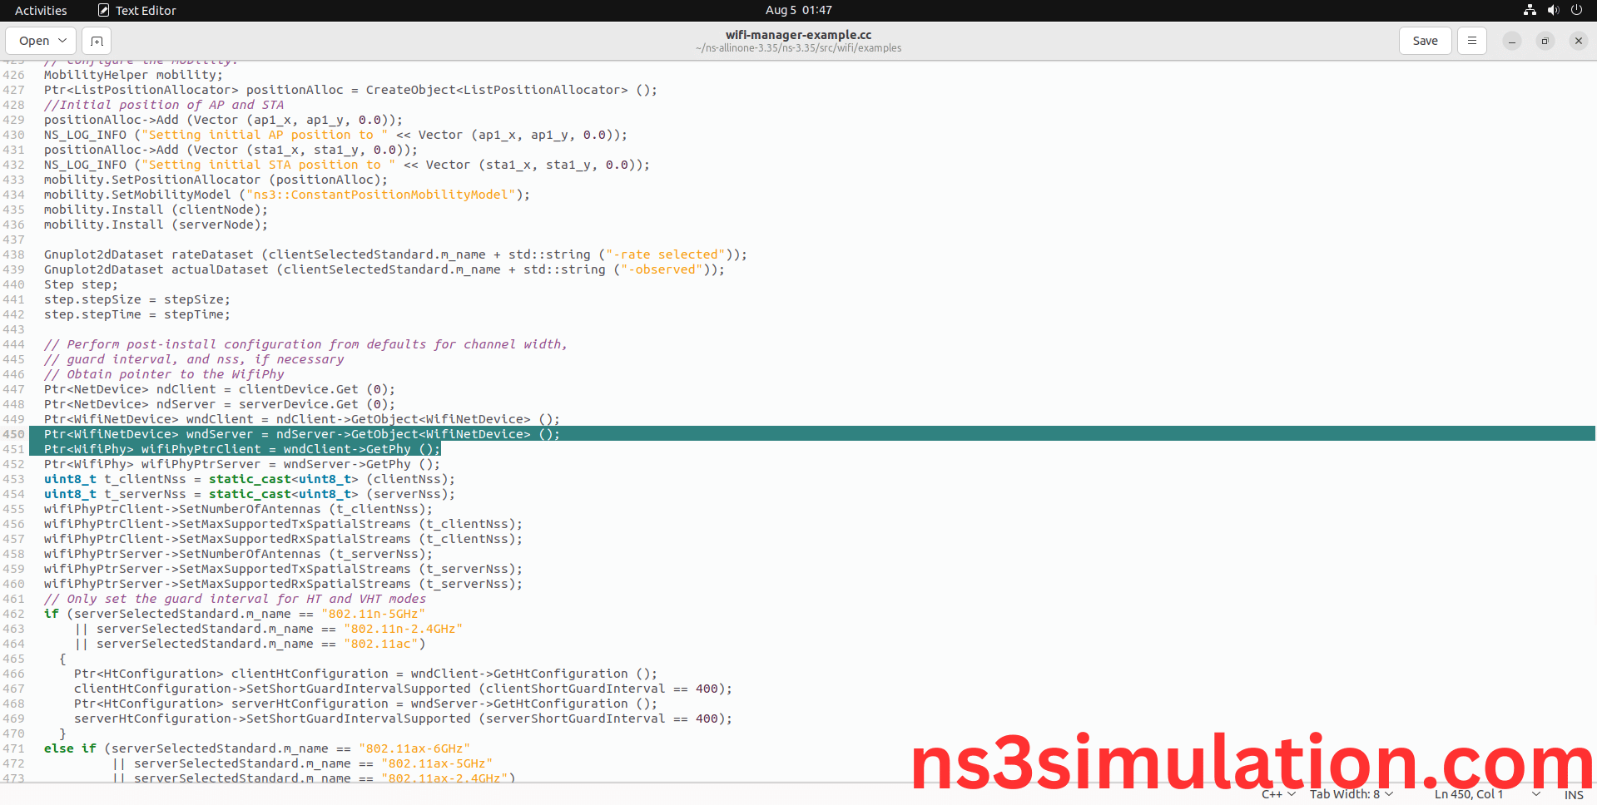The image size is (1597, 805).
Task: Click the wifi-manager-example.cc title text
Action: tap(798, 34)
